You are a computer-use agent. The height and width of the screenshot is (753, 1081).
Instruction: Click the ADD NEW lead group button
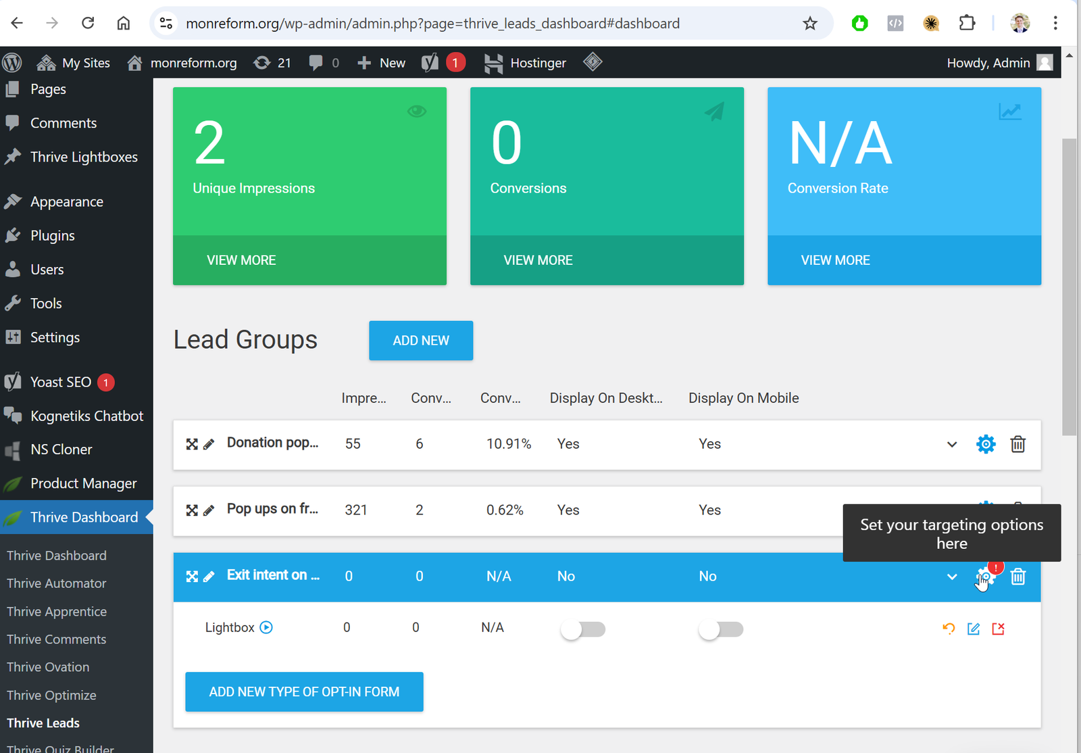pyautogui.click(x=420, y=341)
